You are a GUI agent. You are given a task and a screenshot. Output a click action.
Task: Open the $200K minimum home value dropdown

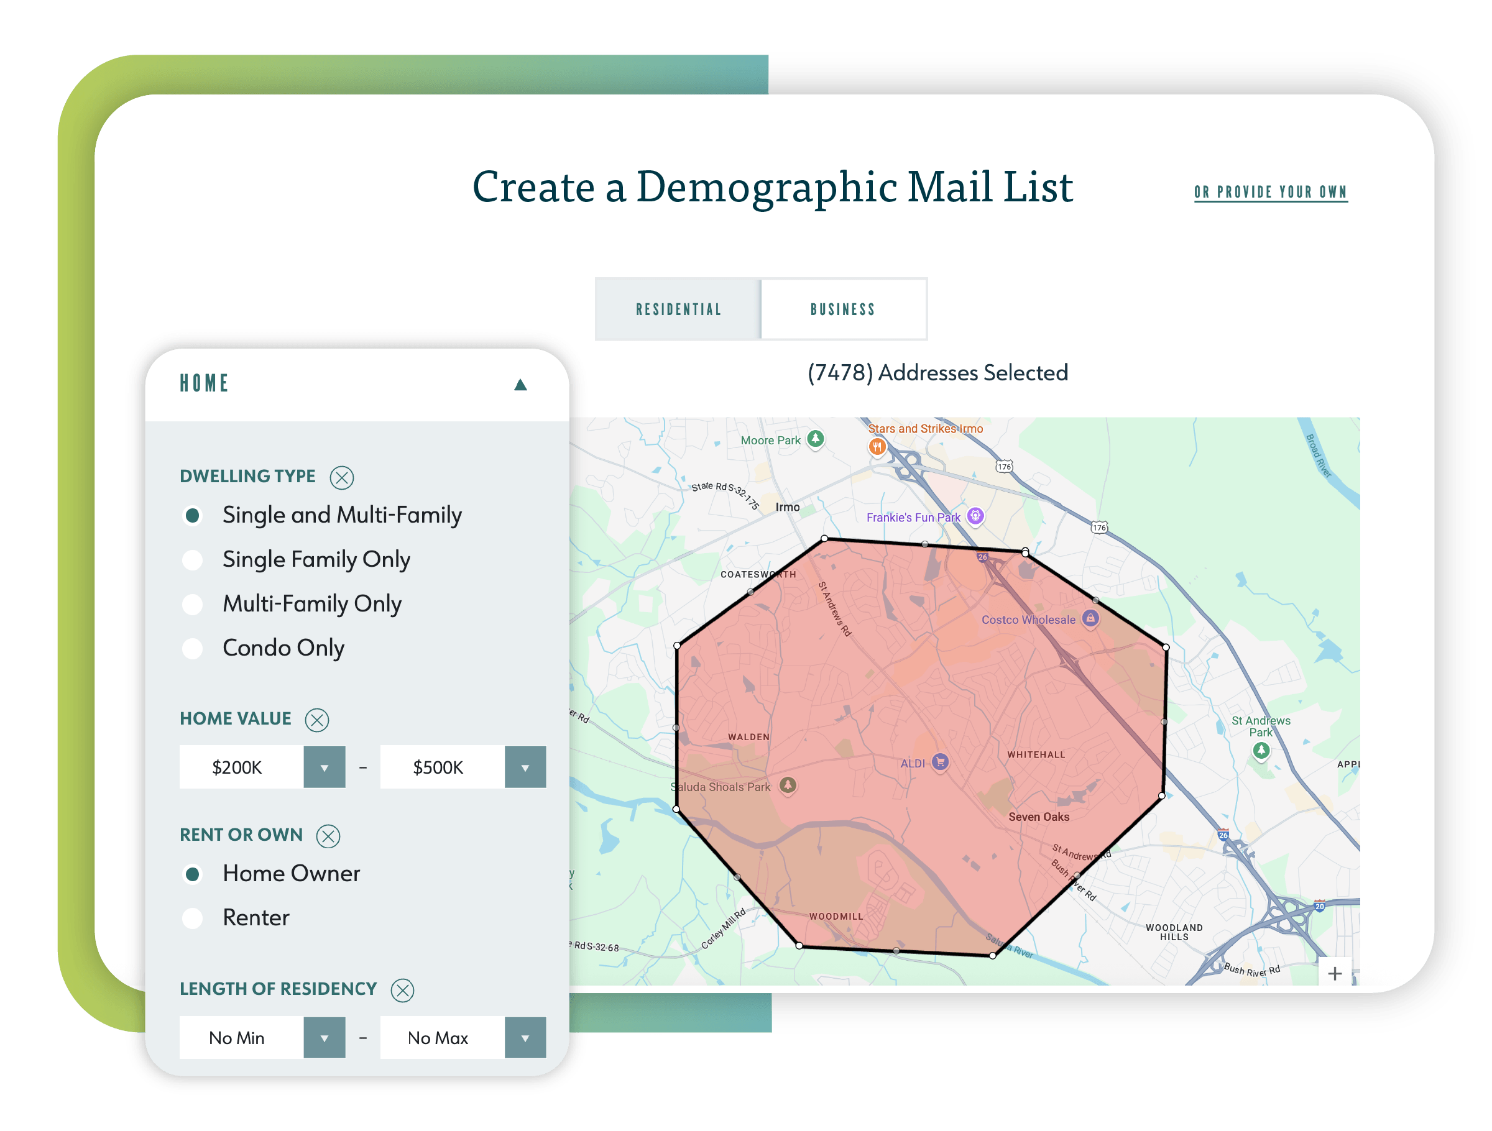tap(325, 767)
